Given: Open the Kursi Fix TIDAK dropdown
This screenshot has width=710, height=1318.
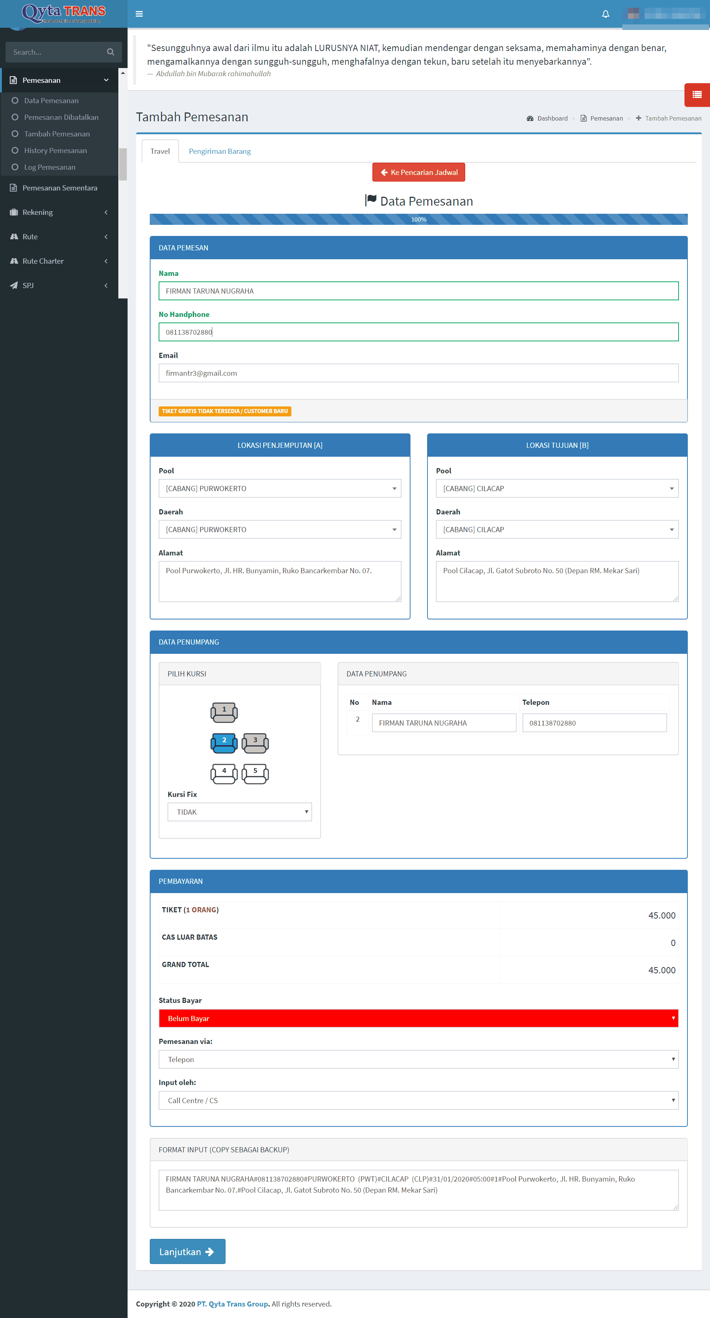Looking at the screenshot, I should tap(239, 812).
